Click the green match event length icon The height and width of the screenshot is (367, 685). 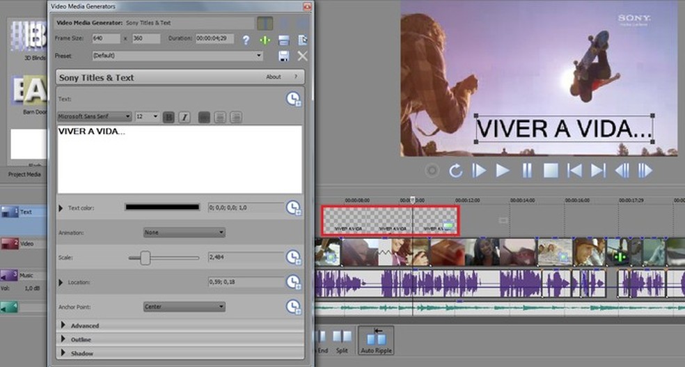coord(265,40)
